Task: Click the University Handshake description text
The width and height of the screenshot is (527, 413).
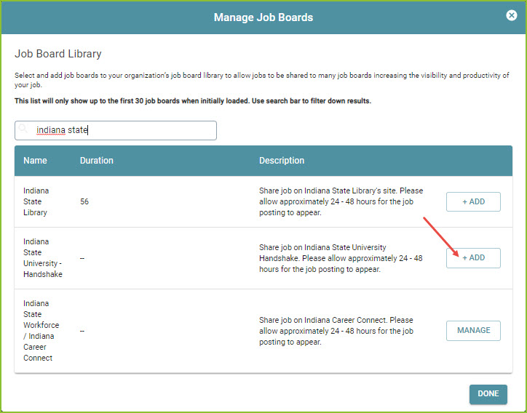Action: (341, 258)
